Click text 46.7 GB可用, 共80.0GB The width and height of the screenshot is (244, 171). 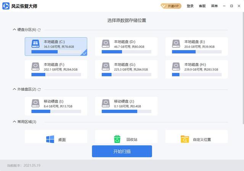[x=129, y=47]
